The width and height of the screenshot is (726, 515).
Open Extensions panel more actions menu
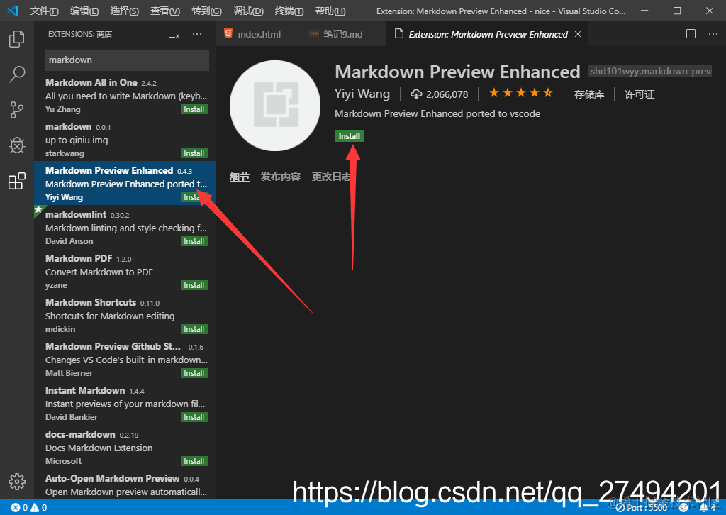tap(197, 34)
